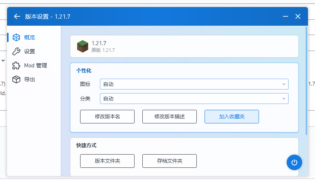Click the cube icon beside 概览

click(x=16, y=37)
